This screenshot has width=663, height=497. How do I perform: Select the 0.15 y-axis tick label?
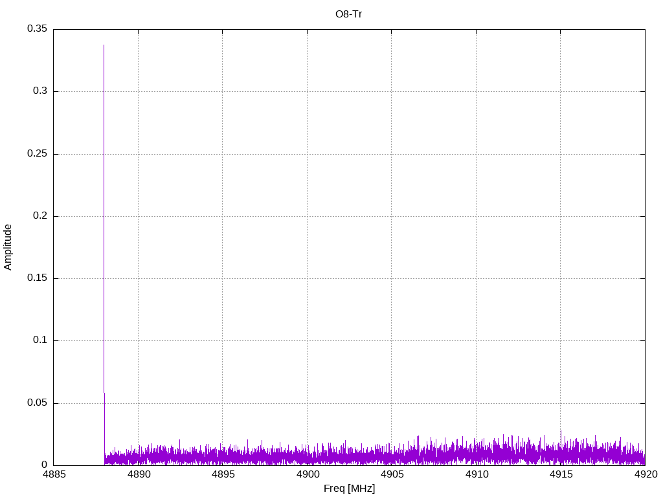37,278
